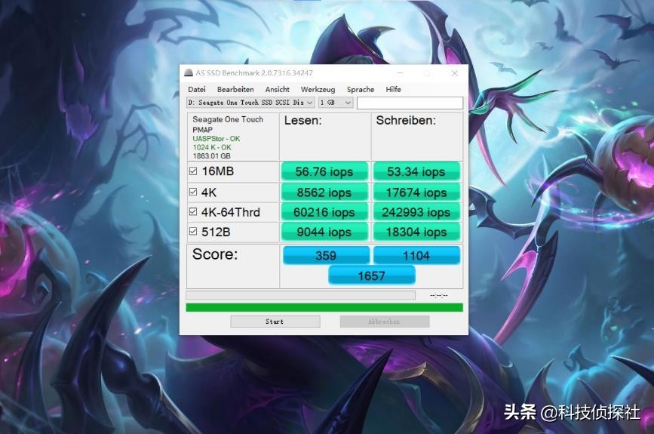Image resolution: width=654 pixels, height=434 pixels.
Task: Click the --:--:-- elapsed time readout
Action: (x=439, y=295)
